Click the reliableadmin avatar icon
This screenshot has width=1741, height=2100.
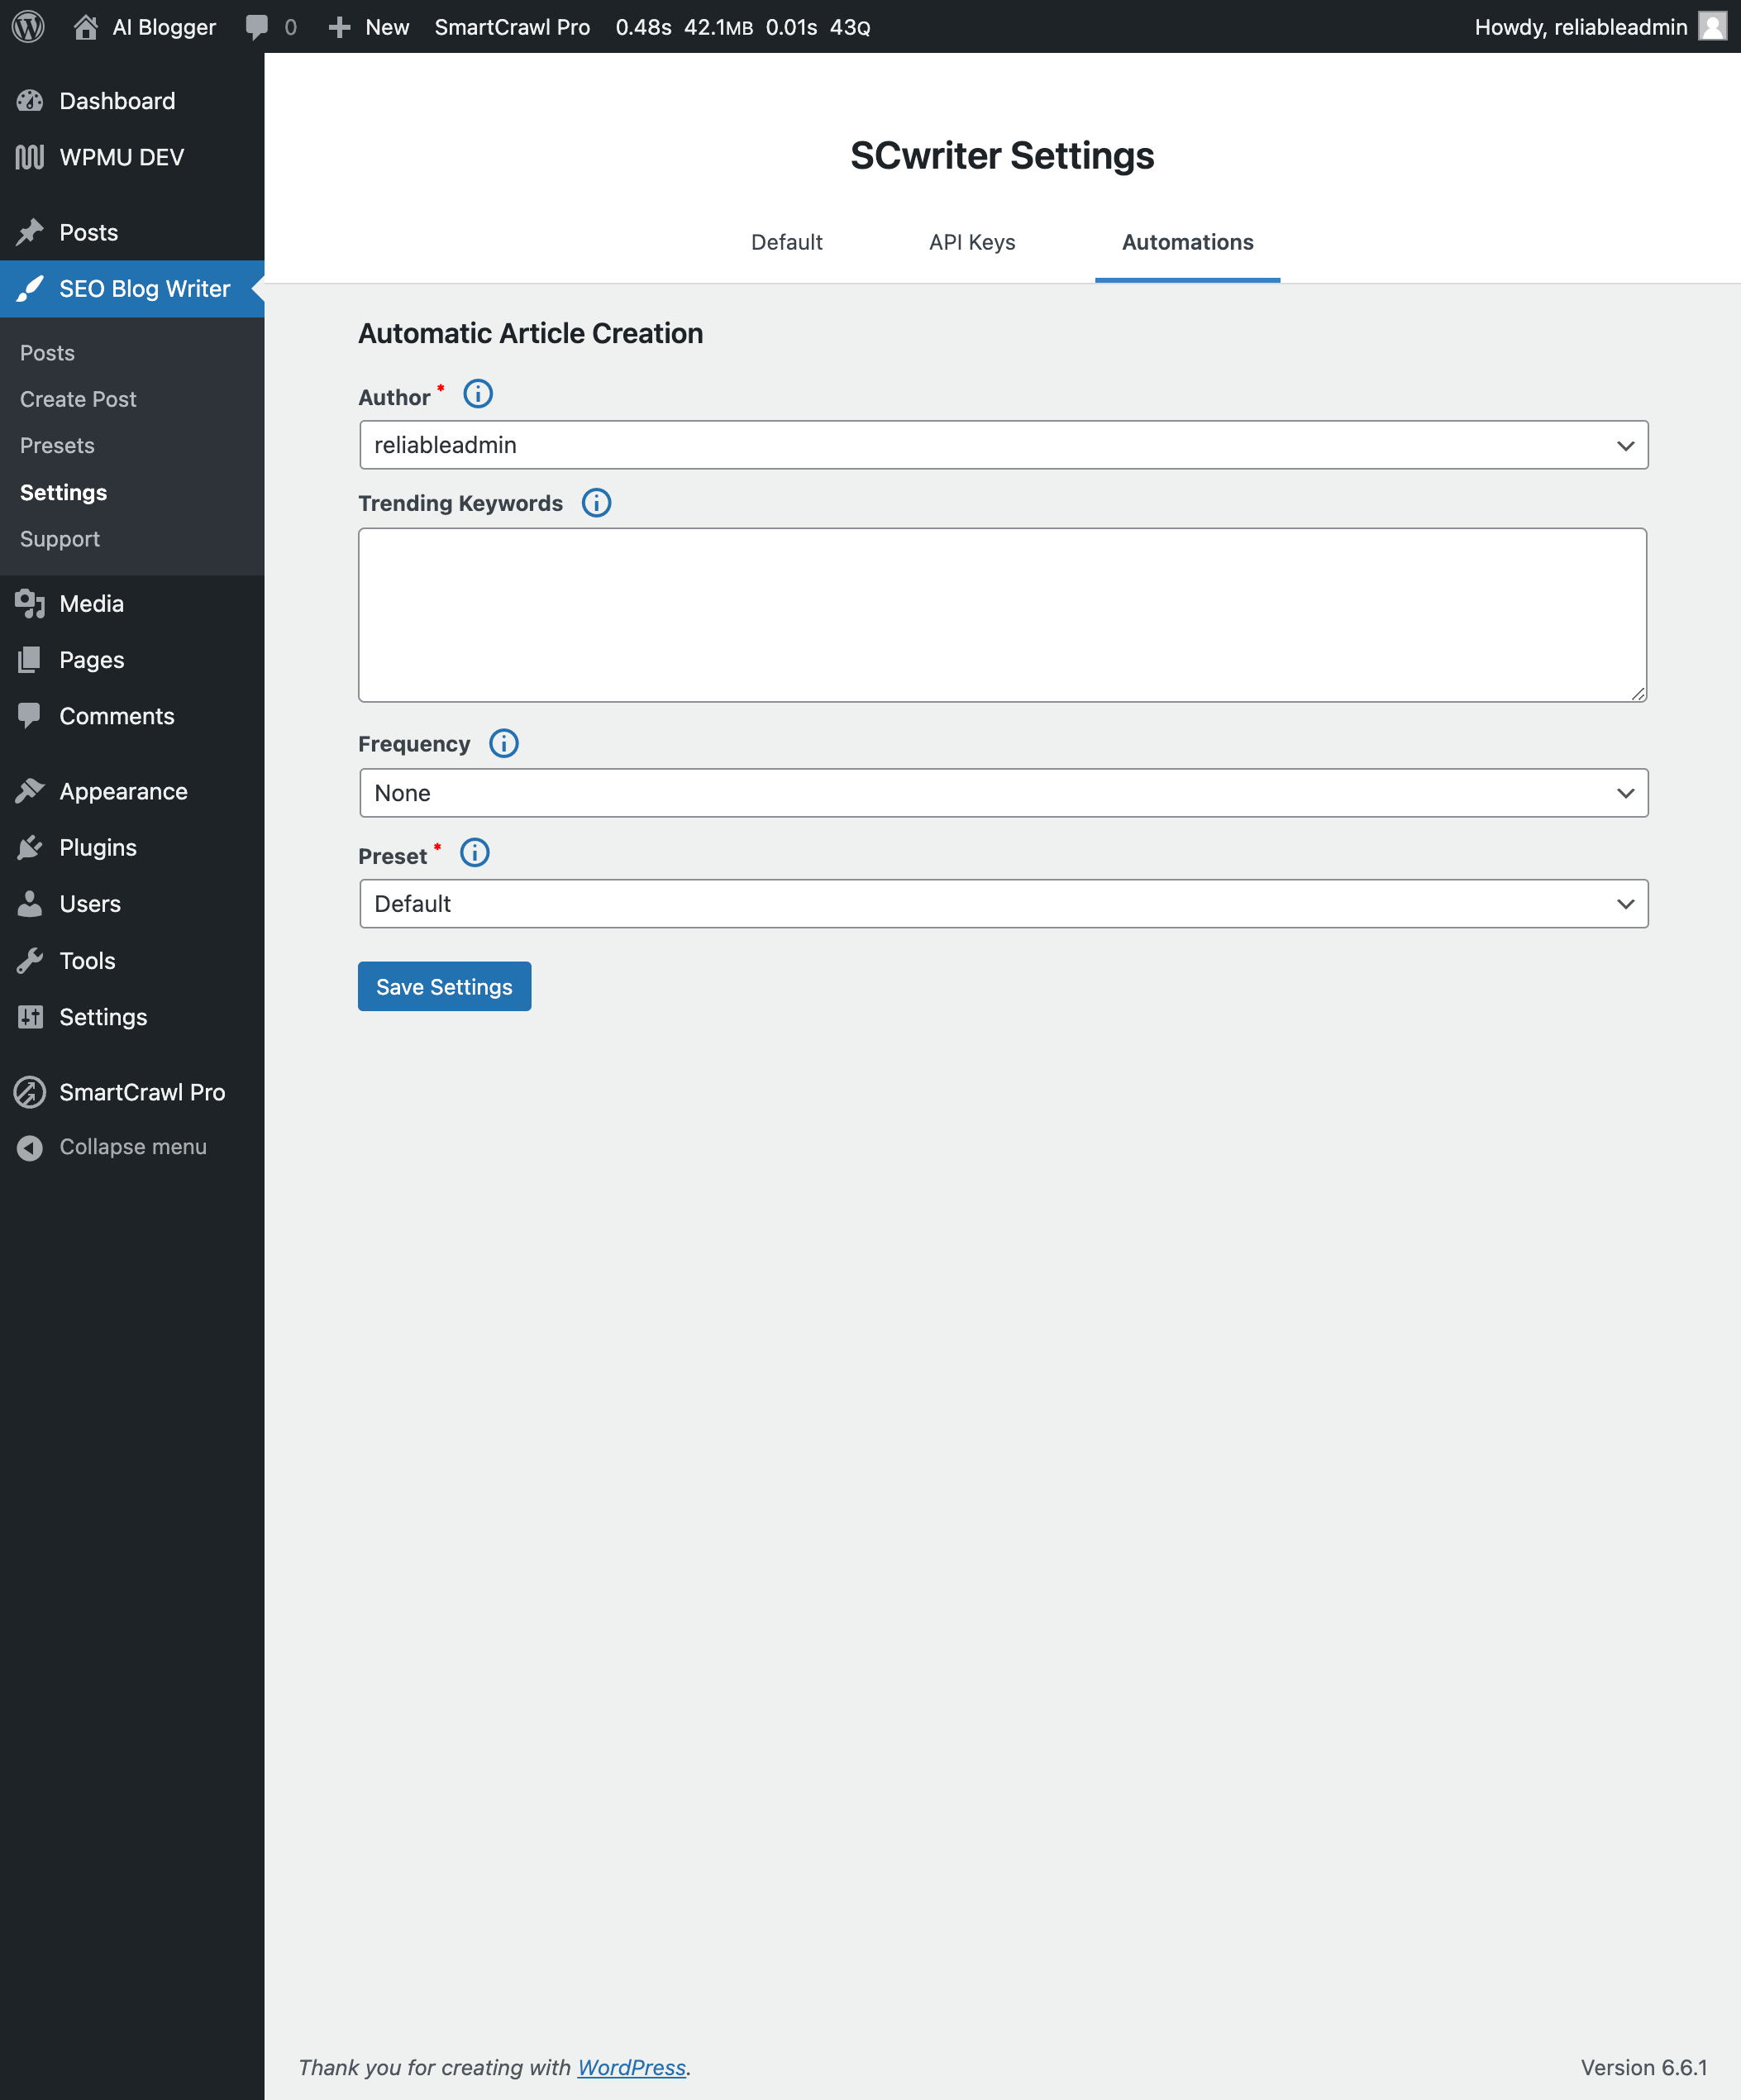(1713, 26)
